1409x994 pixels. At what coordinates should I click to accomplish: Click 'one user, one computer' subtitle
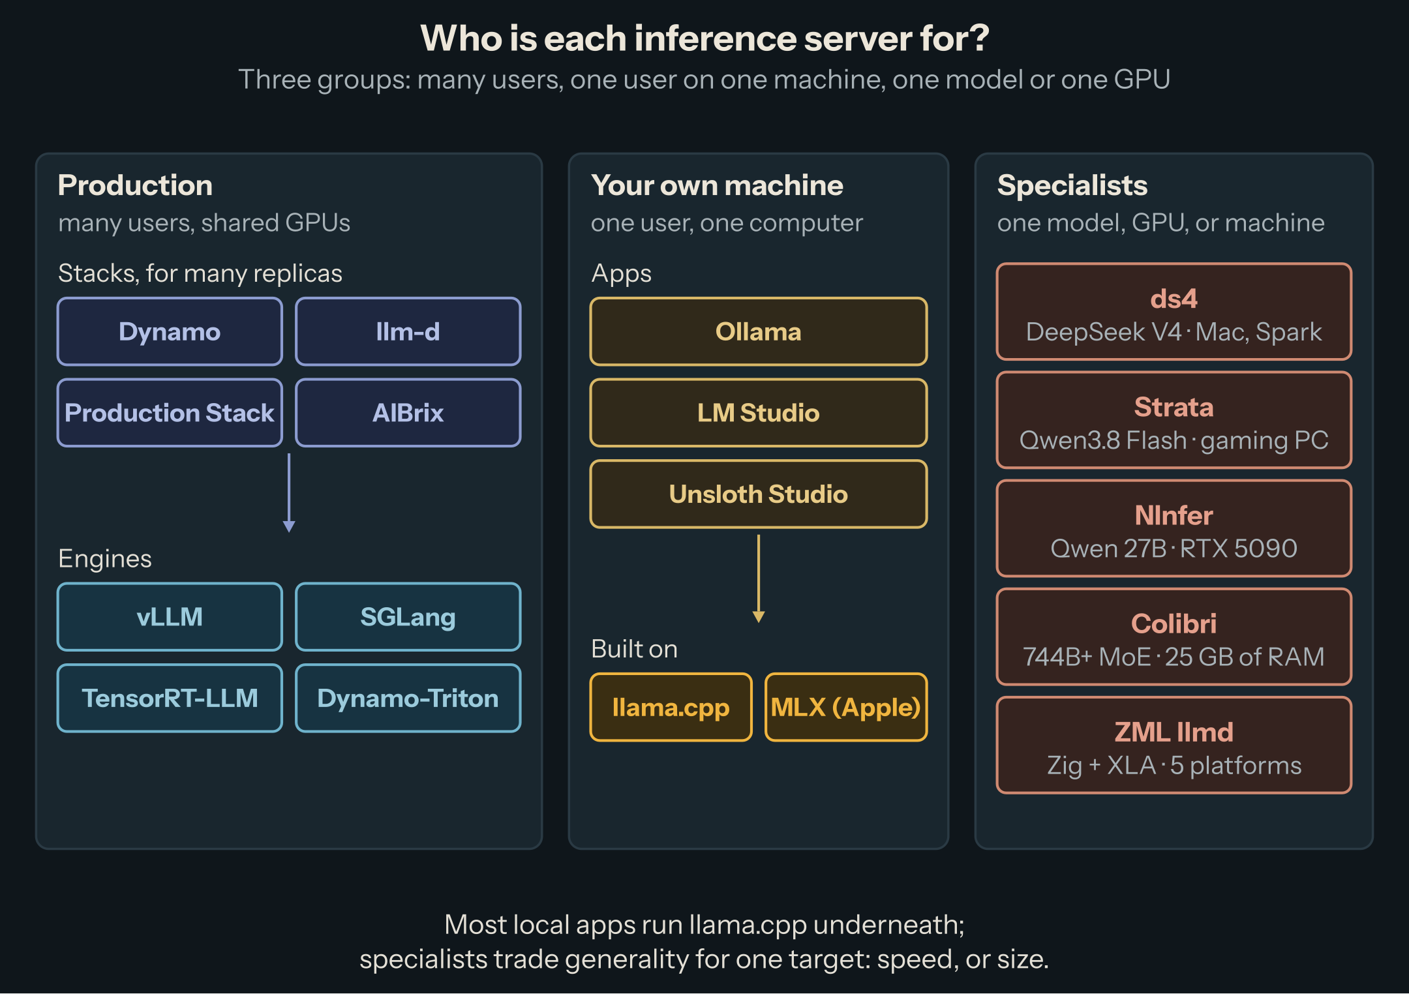[727, 223]
